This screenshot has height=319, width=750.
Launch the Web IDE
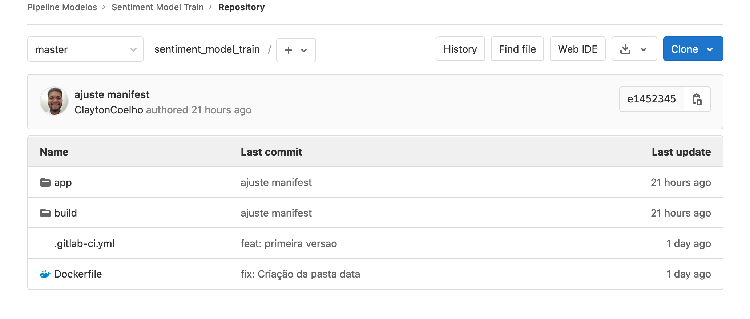(578, 49)
